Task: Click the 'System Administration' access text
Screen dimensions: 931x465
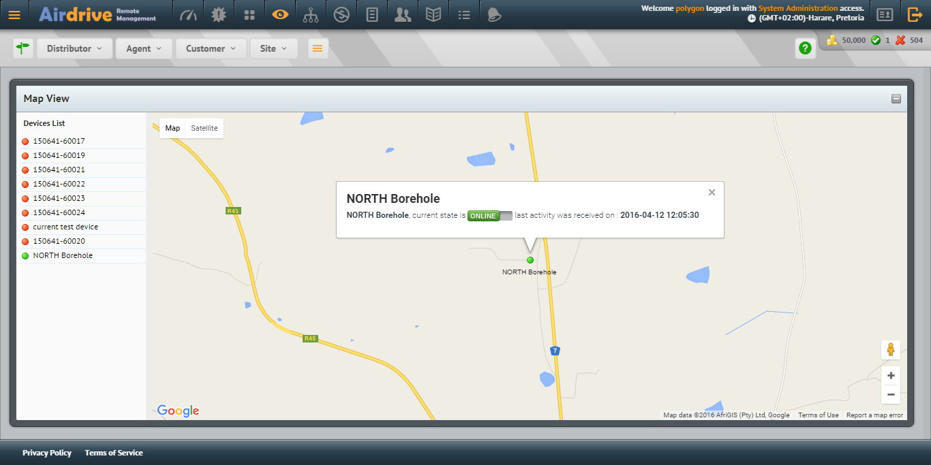Action: click(798, 8)
